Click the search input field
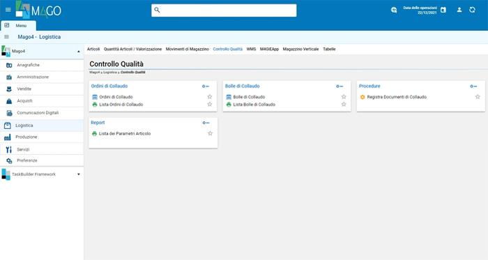Image resolution: width=488 pixels, height=260 pixels. click(x=224, y=10)
